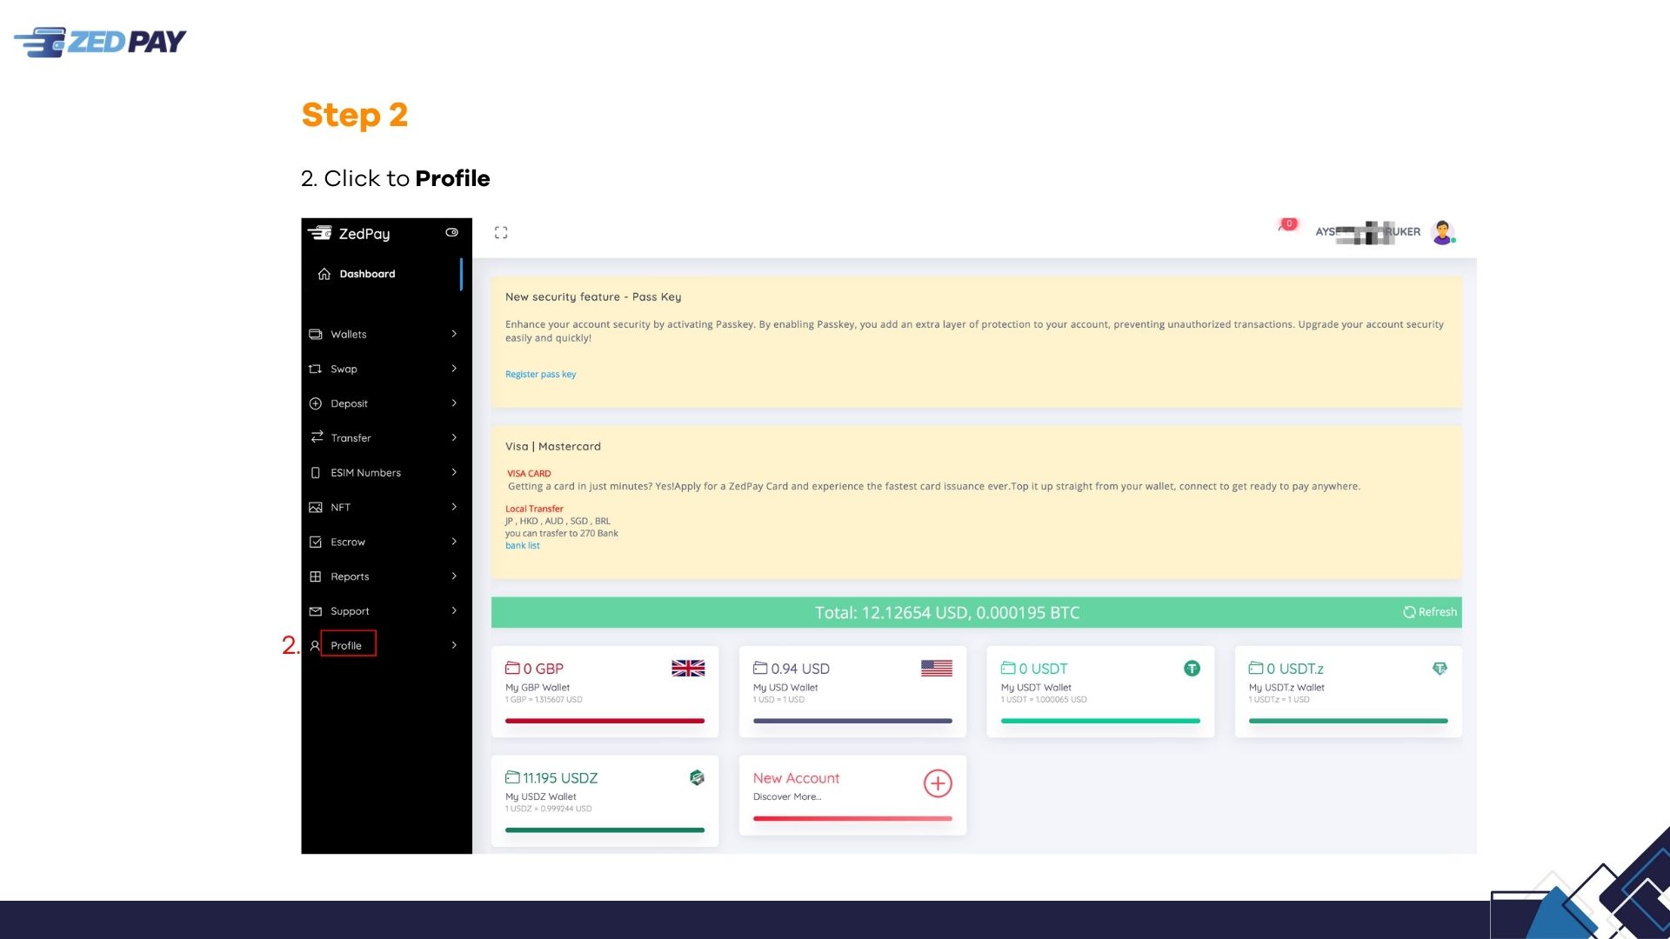Click the ESIM Numbers phone icon
1670x939 pixels.
click(316, 473)
